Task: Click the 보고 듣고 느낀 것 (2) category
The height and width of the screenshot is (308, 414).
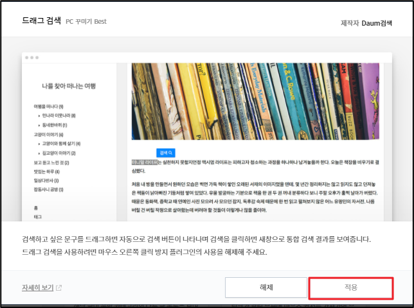Action: (51, 163)
